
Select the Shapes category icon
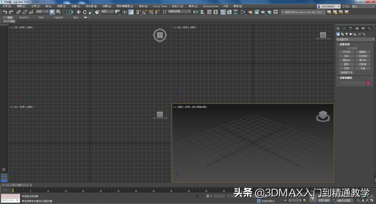(x=342, y=34)
